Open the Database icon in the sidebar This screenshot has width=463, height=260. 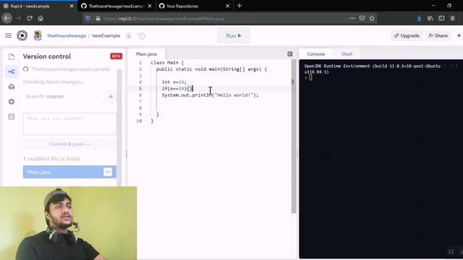tap(12, 117)
